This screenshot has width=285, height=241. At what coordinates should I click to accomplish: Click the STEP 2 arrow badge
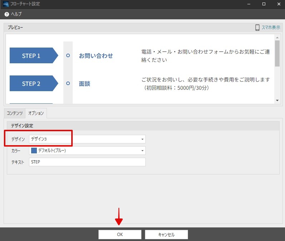pos(34,83)
